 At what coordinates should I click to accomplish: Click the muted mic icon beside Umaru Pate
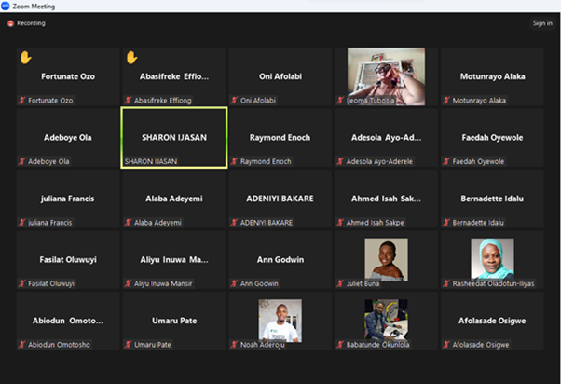coord(129,345)
